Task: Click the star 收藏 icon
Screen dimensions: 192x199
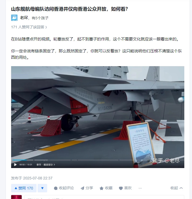Action: [x=101, y=188]
